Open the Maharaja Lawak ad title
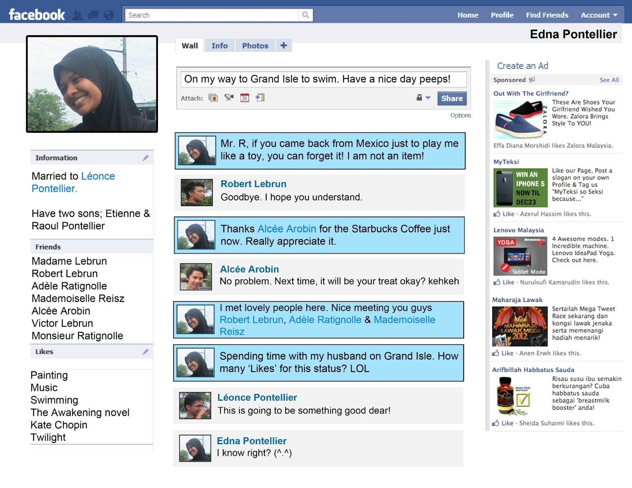 [x=517, y=300]
